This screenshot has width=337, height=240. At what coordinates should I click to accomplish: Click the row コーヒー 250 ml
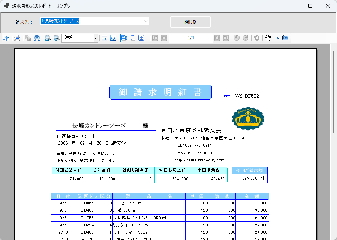click(160, 203)
